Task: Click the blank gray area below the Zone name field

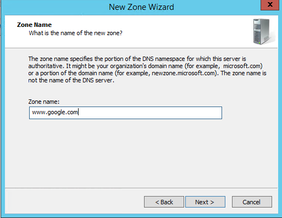Action: pos(141,154)
